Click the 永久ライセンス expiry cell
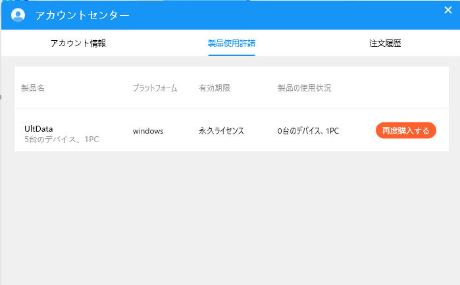460x285 pixels. click(x=222, y=131)
